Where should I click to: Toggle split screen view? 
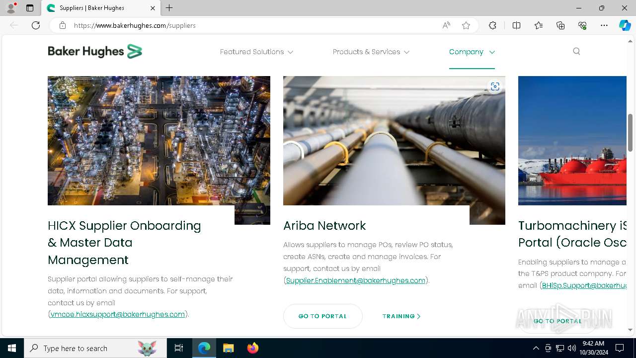click(516, 25)
